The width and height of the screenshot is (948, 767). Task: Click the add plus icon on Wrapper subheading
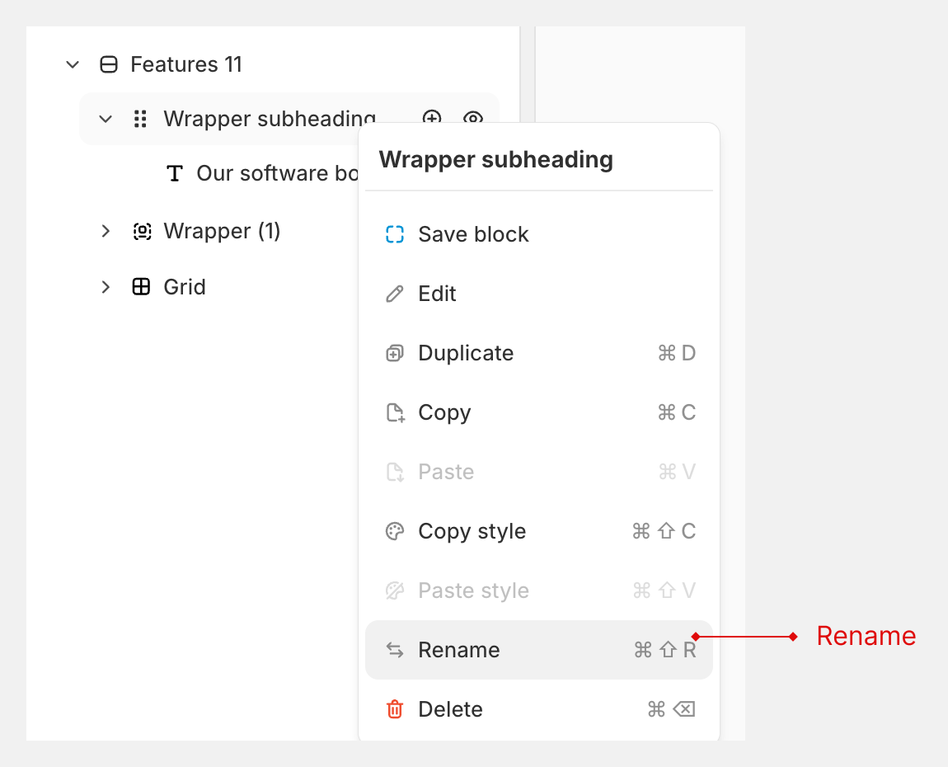[x=432, y=117]
